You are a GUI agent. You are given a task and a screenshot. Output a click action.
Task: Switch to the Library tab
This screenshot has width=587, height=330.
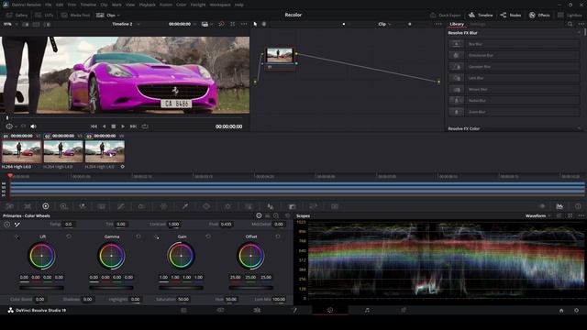[x=457, y=24]
